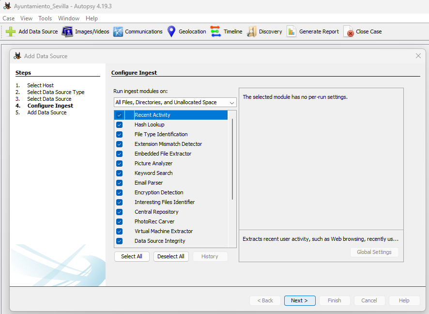The width and height of the screenshot is (429, 314).
Task: Click the Global Settings button
Action: pos(374,252)
